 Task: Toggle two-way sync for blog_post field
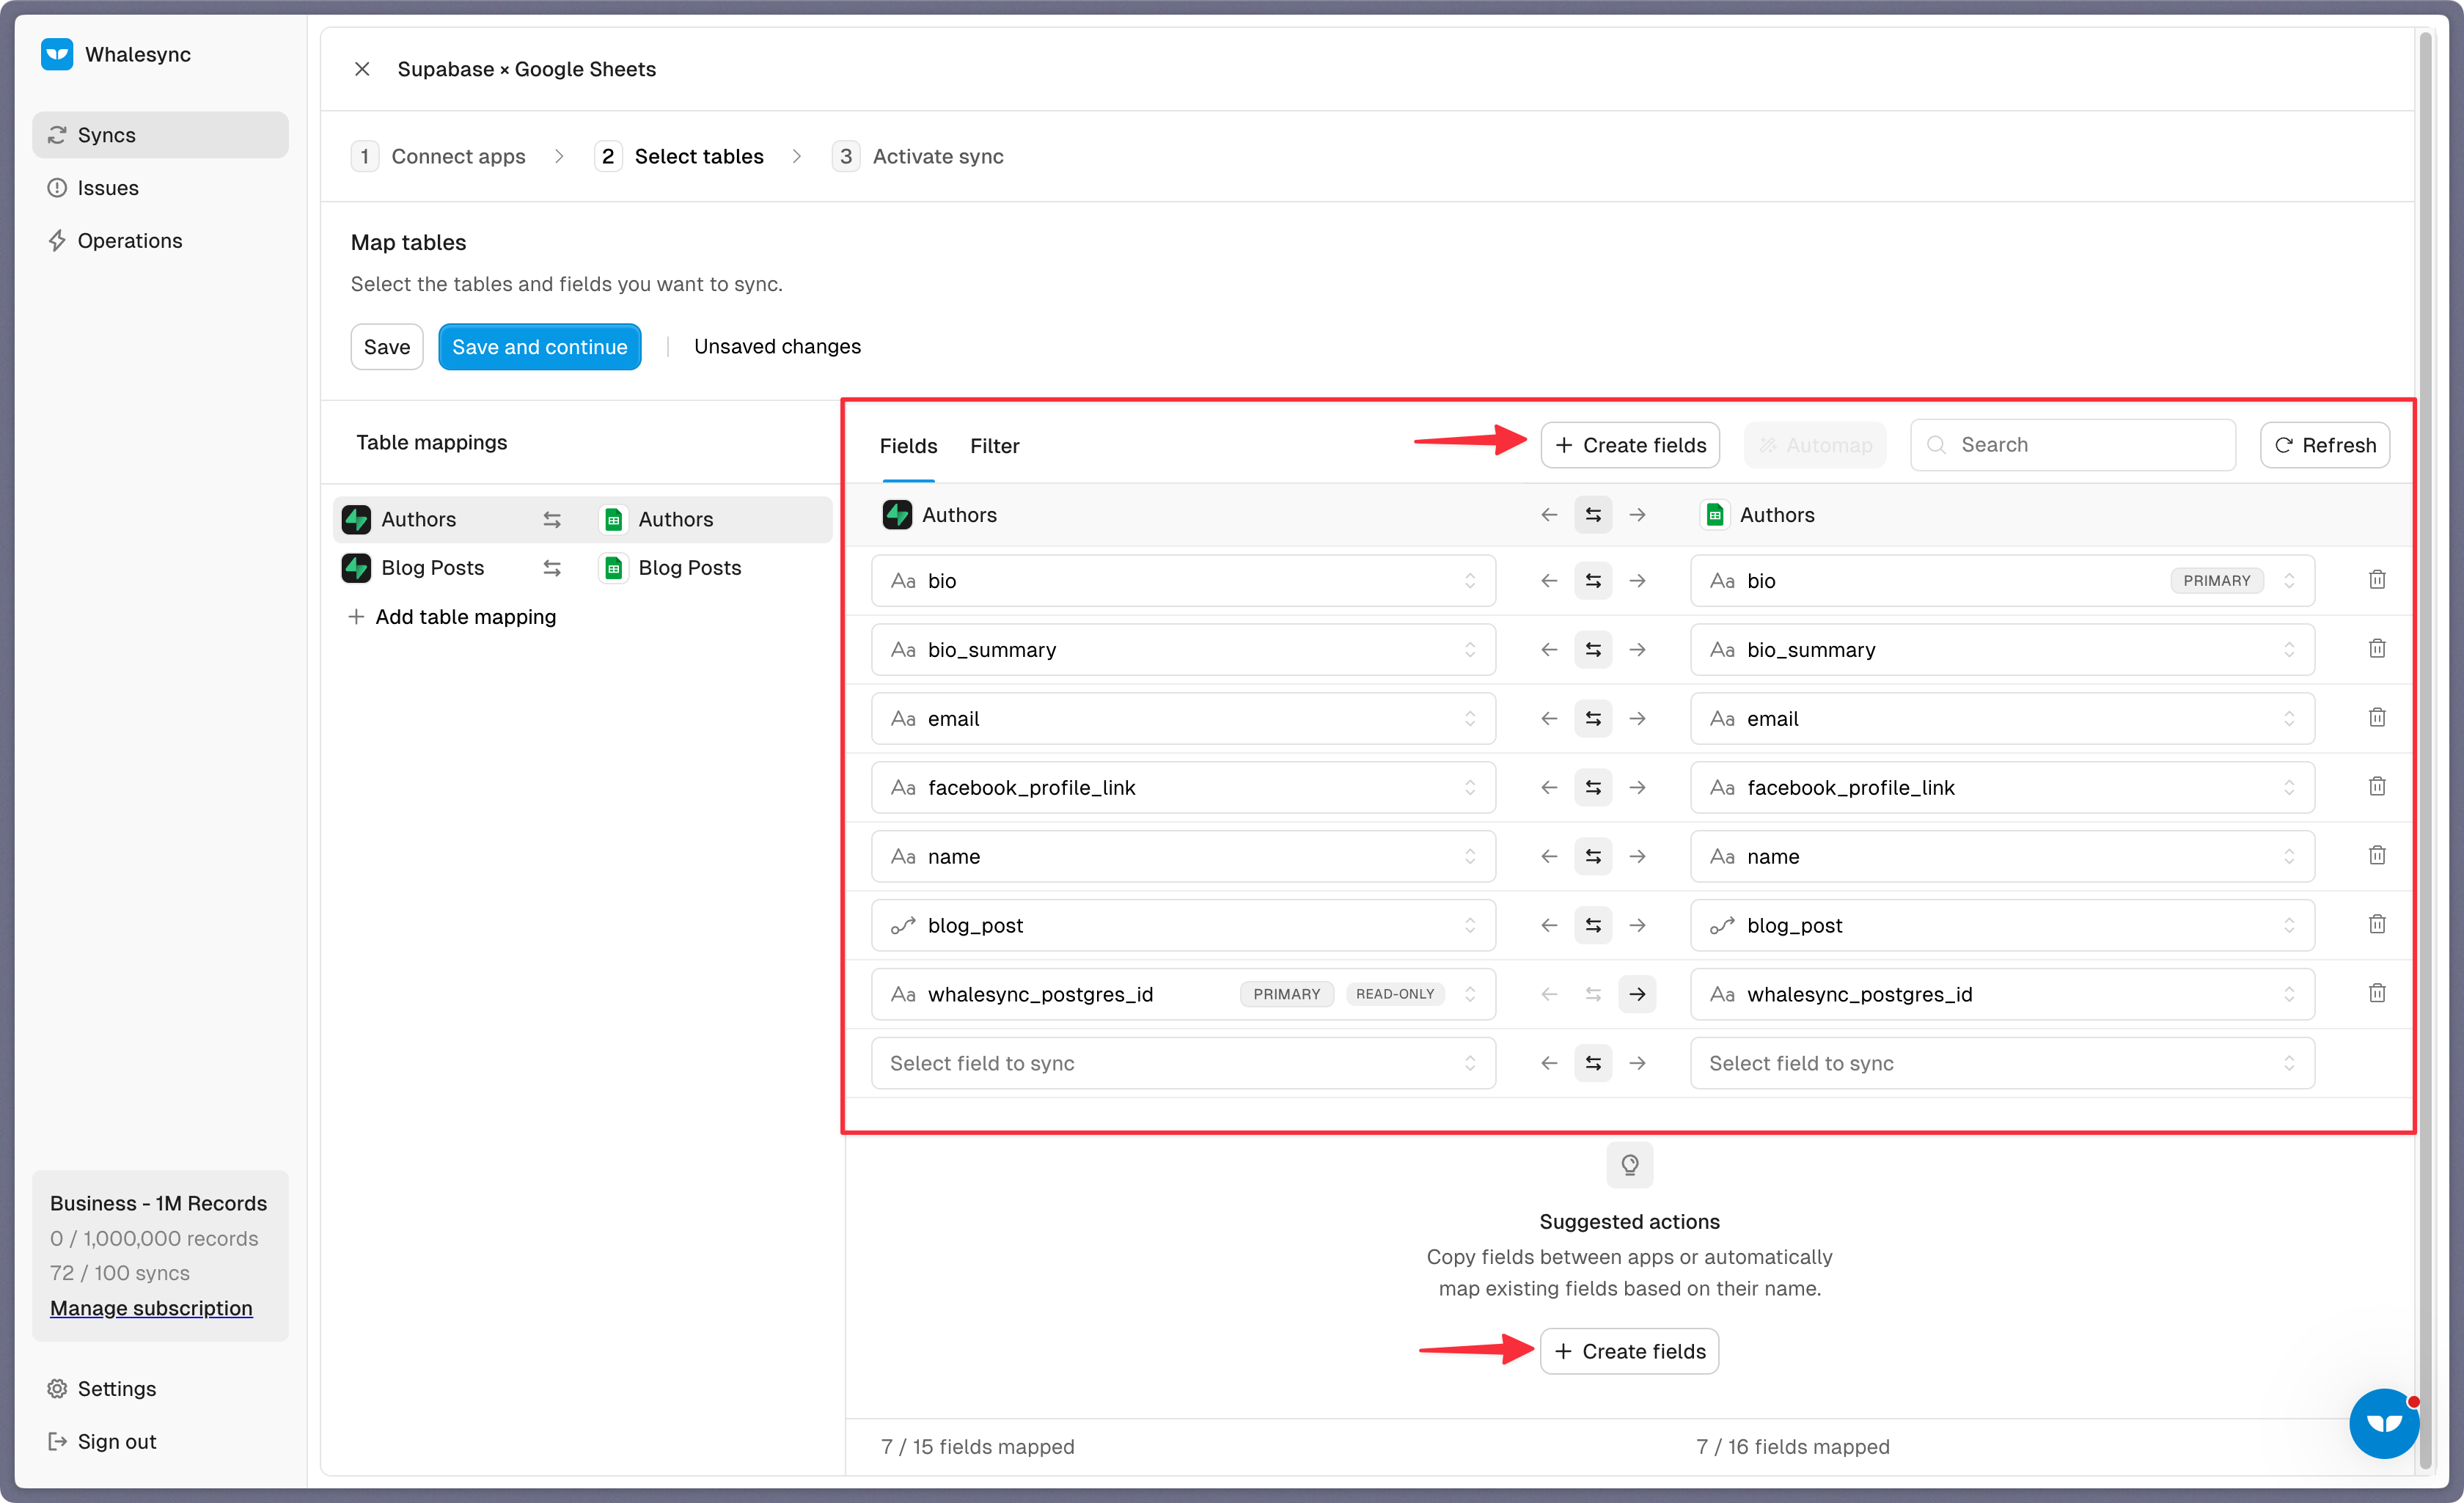(1593, 926)
